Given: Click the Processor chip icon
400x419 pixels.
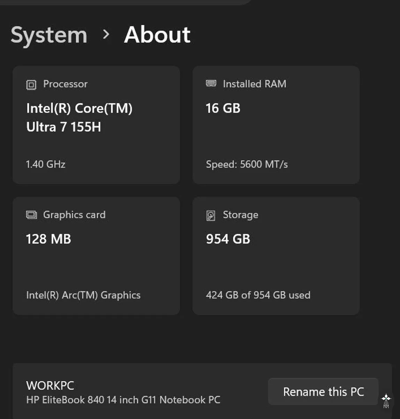Looking at the screenshot, I should 31,84.
